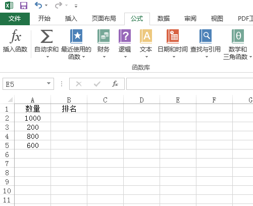Open the 日期和时间 functions library

coord(173,36)
